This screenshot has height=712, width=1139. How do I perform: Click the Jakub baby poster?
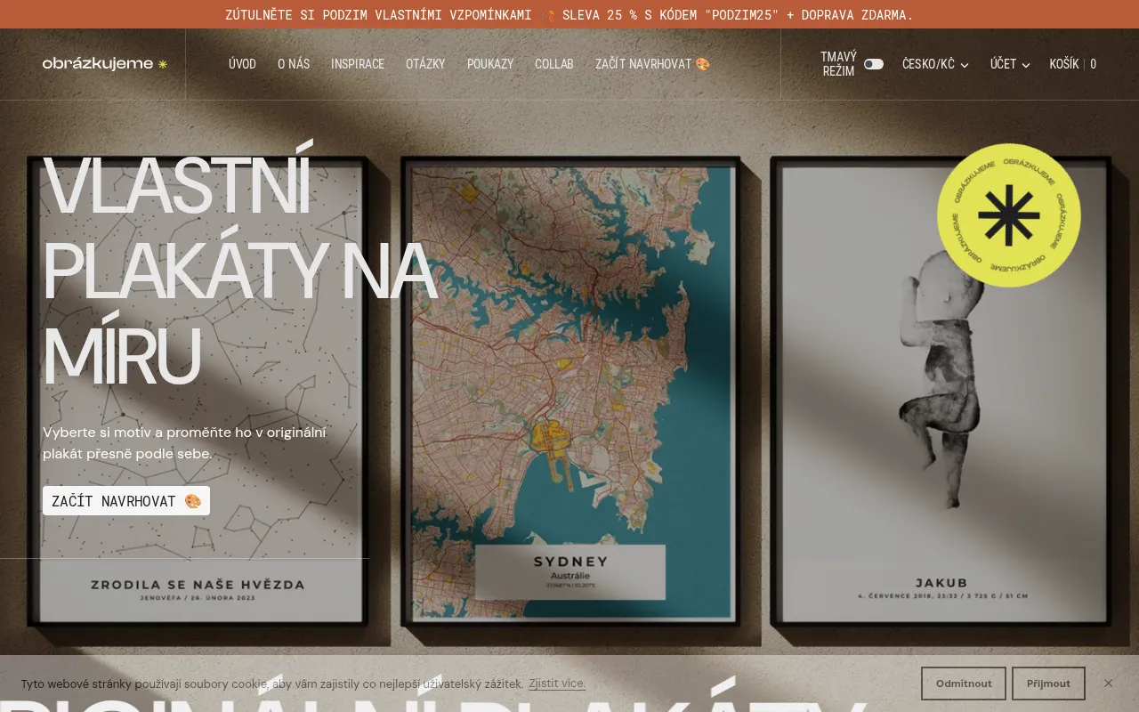coord(941,392)
